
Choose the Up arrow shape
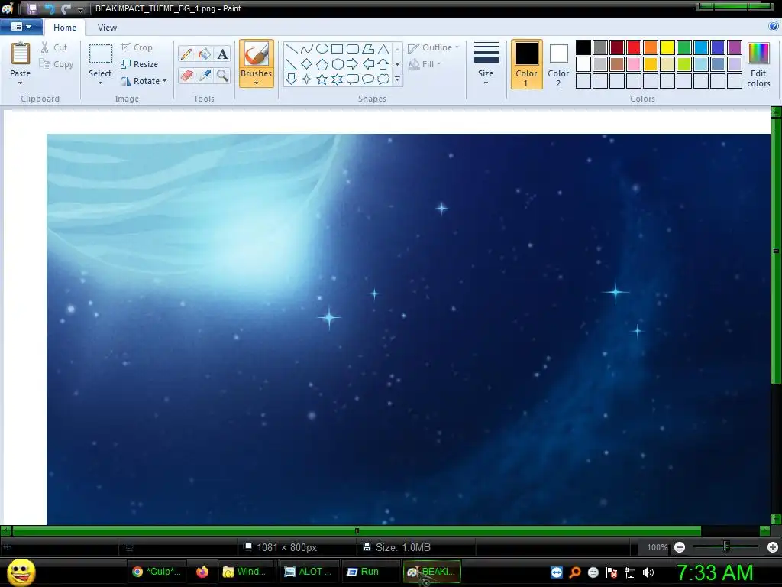pos(383,64)
